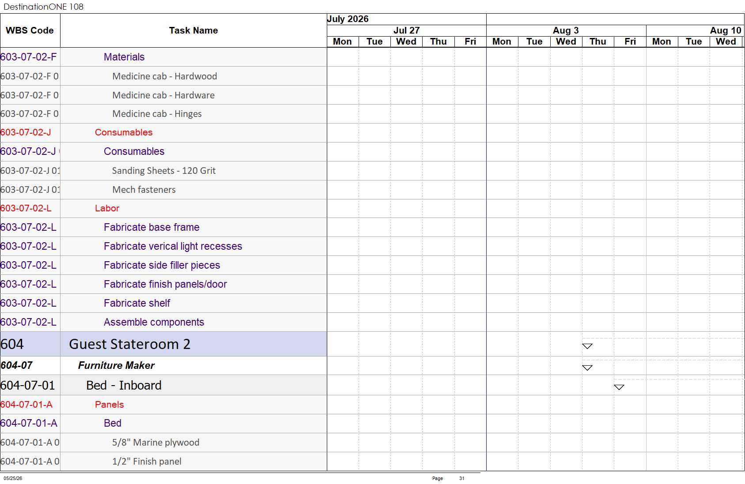The height and width of the screenshot is (484, 745).
Task: Click WBS code 604-07-01
Action: (x=27, y=385)
